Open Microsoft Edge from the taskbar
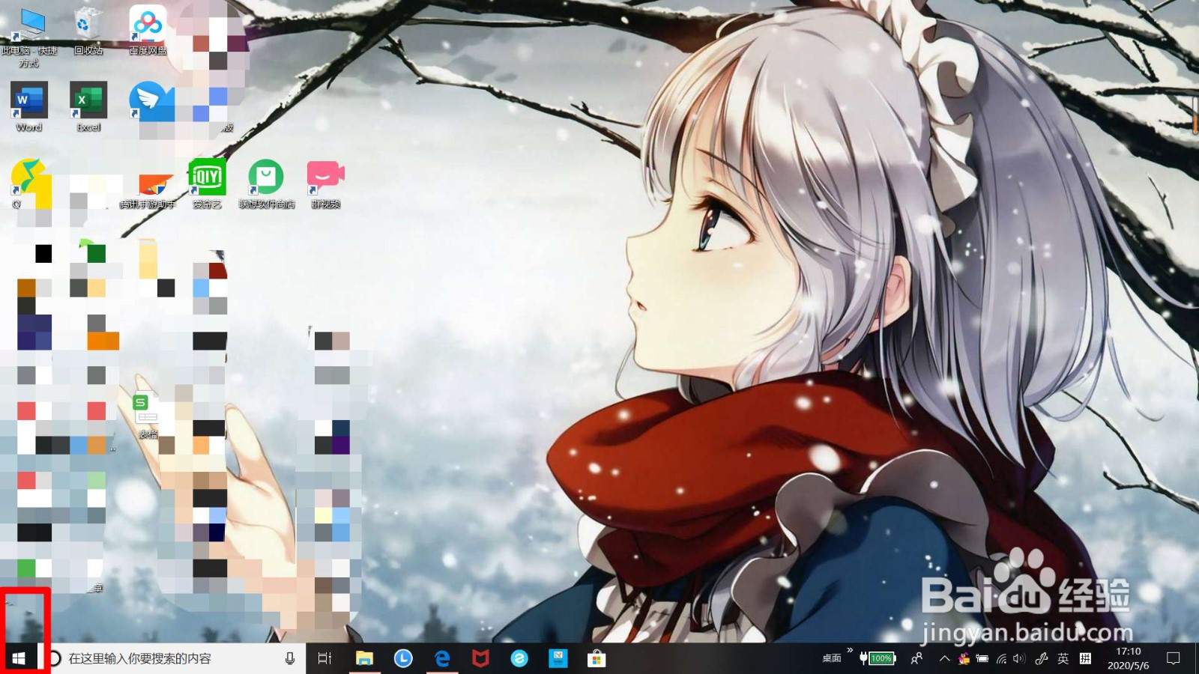Viewport: 1199px width, 674px height. tap(442, 658)
